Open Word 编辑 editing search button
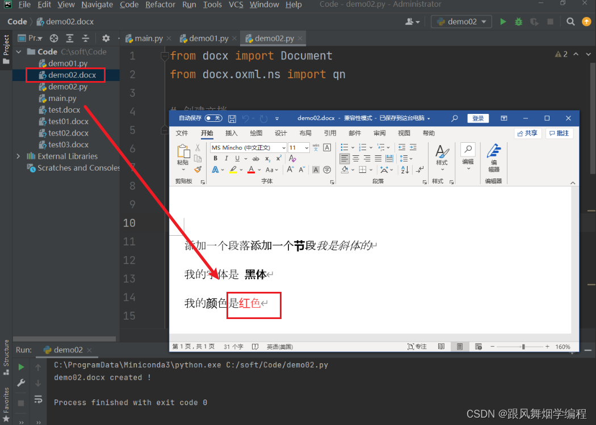 pyautogui.click(x=468, y=157)
